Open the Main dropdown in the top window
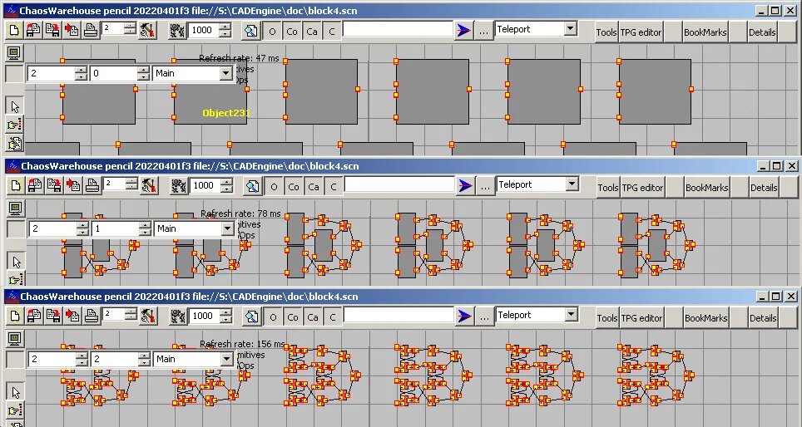This screenshot has width=802, height=427. (225, 74)
